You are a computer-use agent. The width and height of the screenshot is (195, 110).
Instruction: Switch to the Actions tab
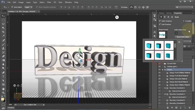[x=169, y=13]
